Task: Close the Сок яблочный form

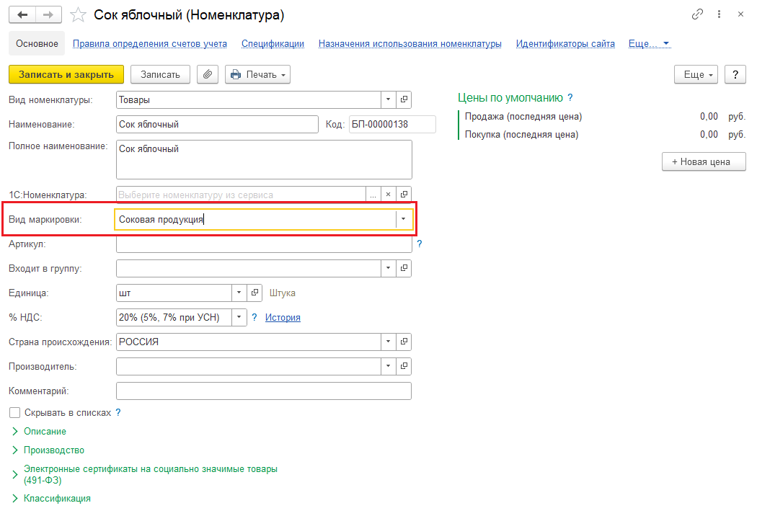Action: (740, 14)
